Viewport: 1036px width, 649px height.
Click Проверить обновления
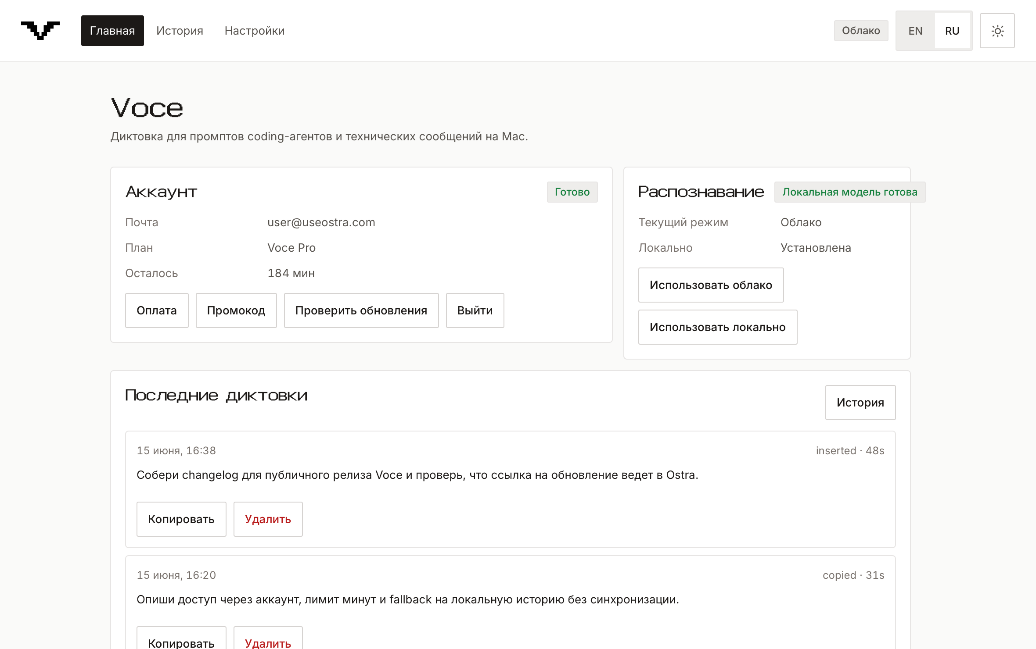[x=361, y=310]
